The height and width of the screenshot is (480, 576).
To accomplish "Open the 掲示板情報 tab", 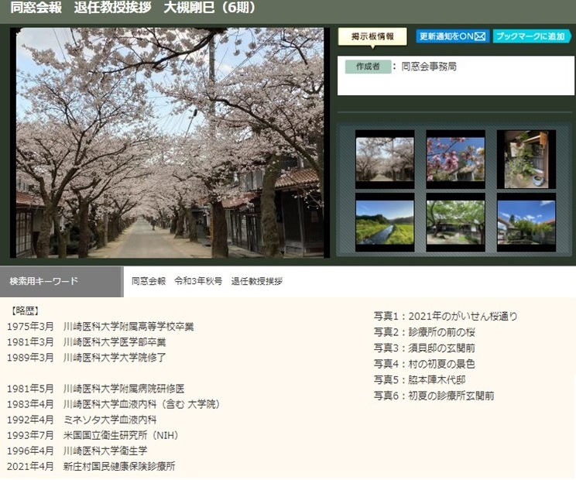I will pos(372,36).
